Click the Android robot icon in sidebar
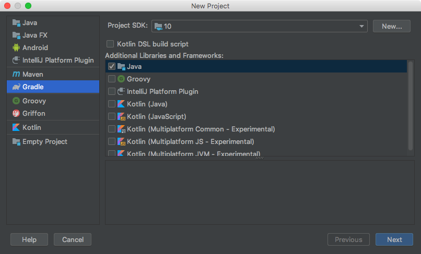Screen dimensions: 421x254 tap(16, 47)
